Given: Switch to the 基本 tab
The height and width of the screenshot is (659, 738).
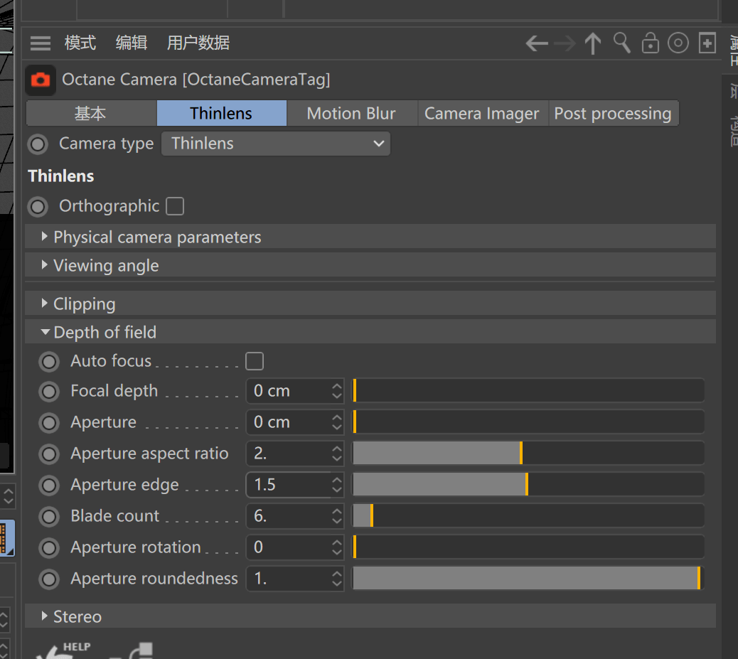Looking at the screenshot, I should point(91,113).
